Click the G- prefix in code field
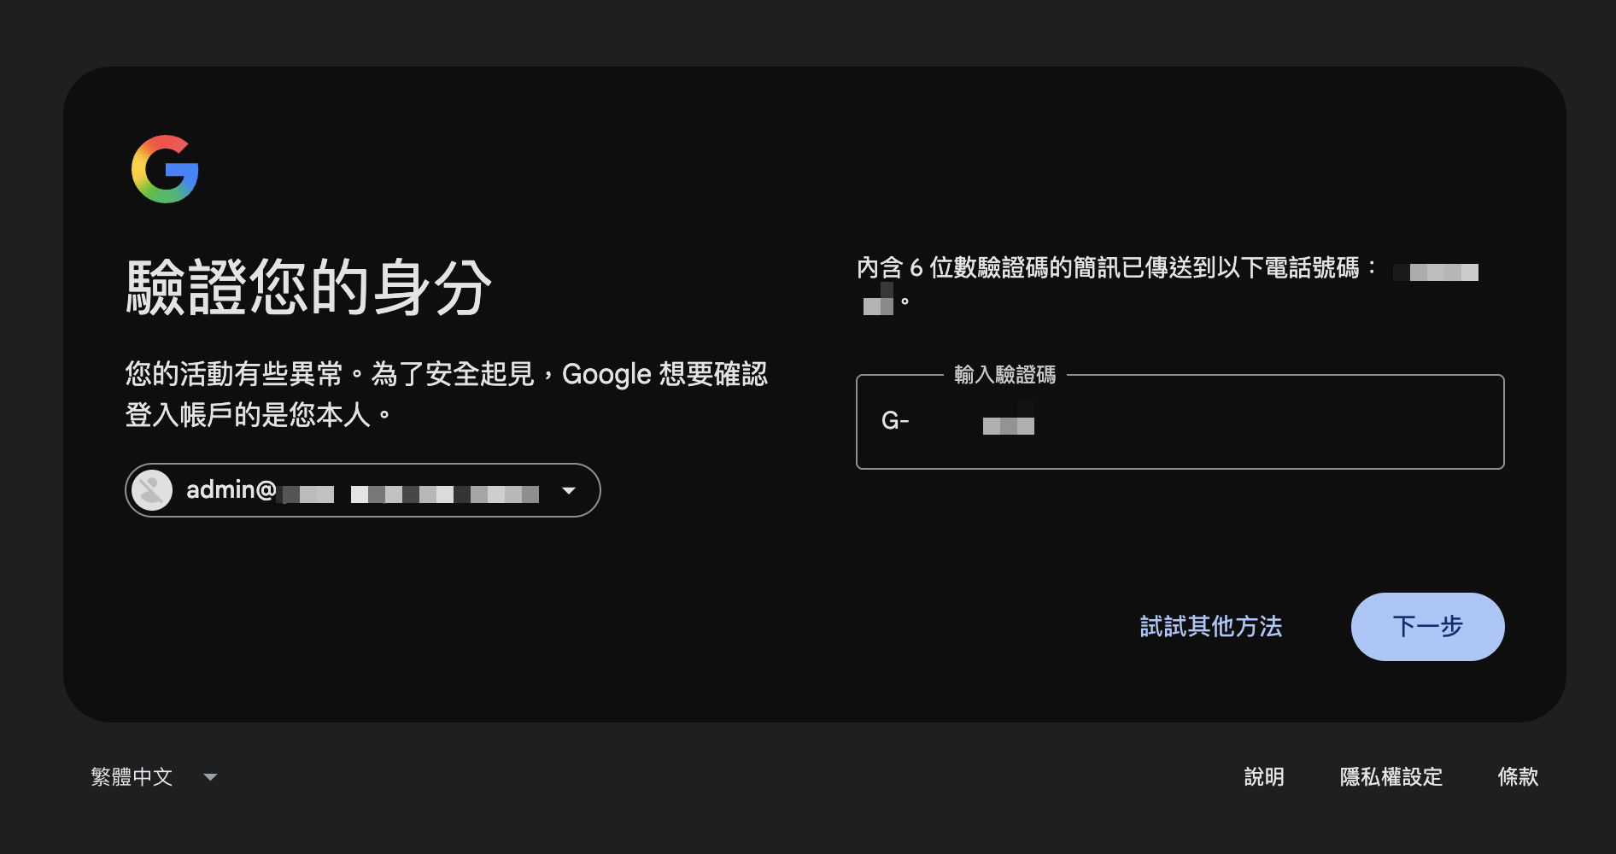This screenshot has width=1616, height=854. (895, 421)
